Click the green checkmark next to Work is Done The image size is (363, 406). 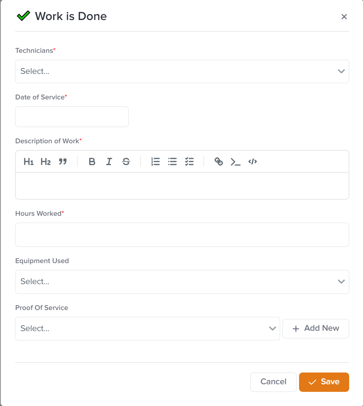(x=23, y=16)
